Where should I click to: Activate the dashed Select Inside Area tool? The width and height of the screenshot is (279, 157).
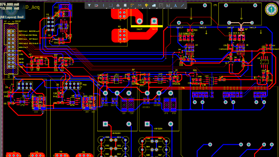(111, 5)
